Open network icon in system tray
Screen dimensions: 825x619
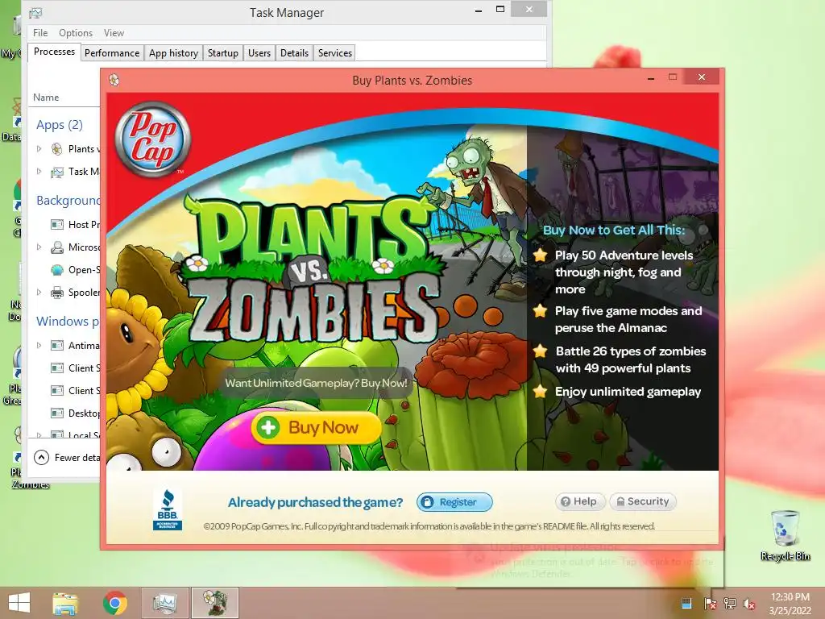(729, 603)
